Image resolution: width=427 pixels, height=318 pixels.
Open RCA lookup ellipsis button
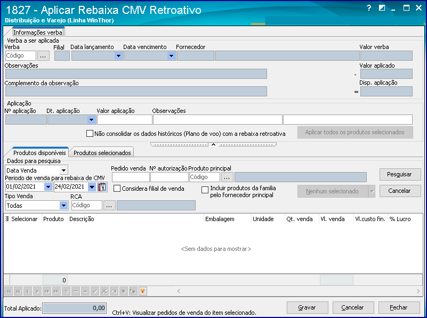pos(109,206)
